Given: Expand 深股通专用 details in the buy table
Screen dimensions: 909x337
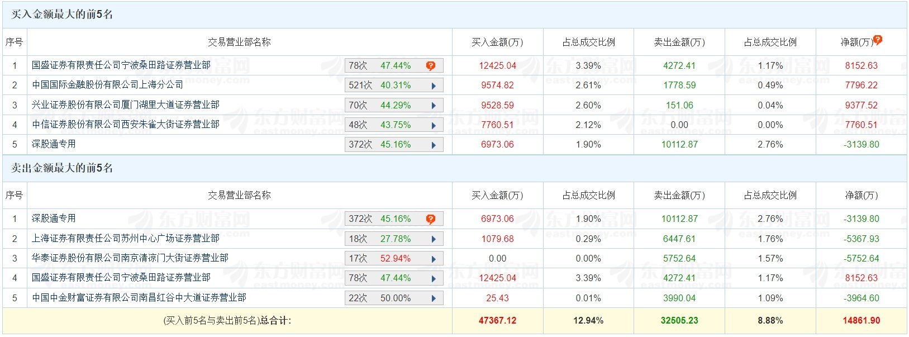Looking at the screenshot, I should [x=434, y=145].
